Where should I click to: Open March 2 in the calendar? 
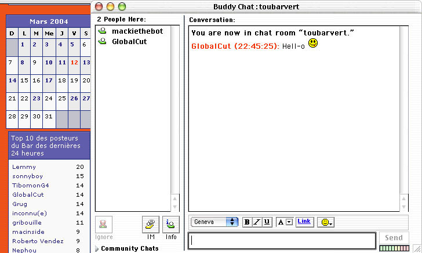35,45
